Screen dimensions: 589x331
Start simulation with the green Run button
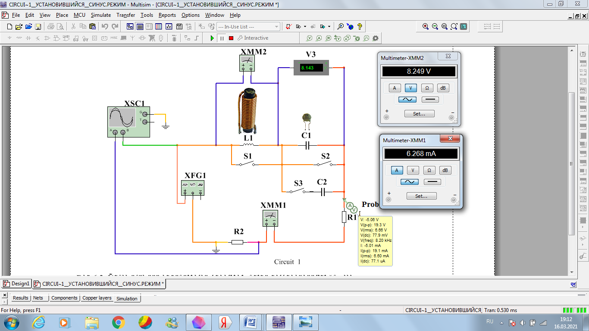[x=212, y=38]
